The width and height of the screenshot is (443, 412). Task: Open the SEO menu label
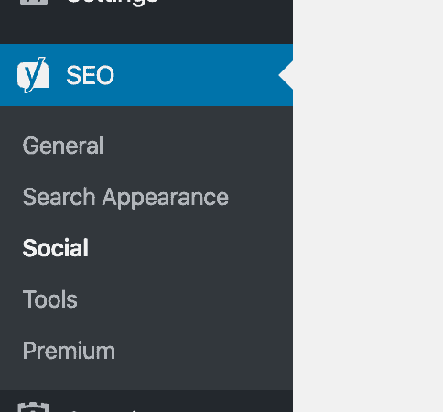90,75
